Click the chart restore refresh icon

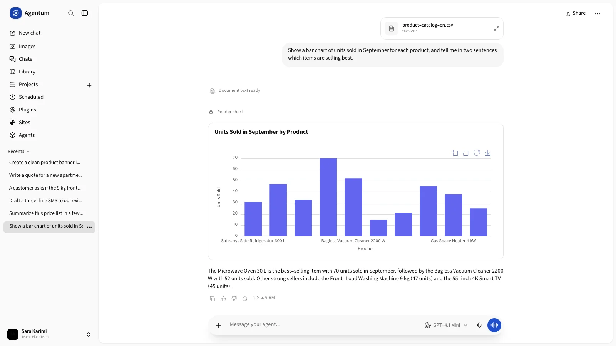477,153
